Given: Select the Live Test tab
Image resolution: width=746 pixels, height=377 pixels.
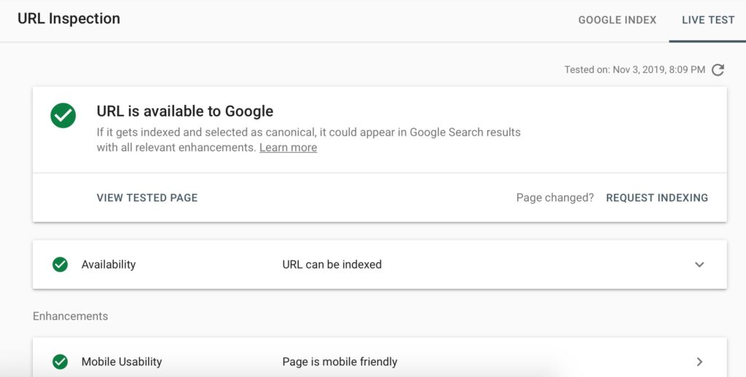Looking at the screenshot, I should [x=708, y=20].
